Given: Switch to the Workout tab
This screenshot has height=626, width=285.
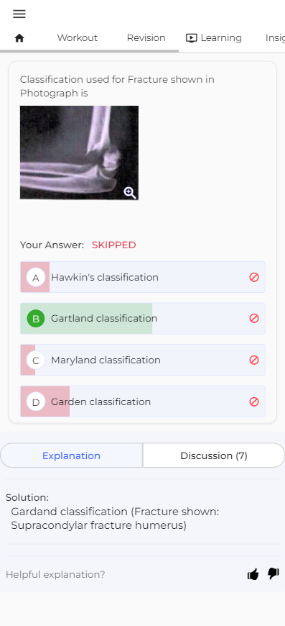Looking at the screenshot, I should (x=78, y=38).
